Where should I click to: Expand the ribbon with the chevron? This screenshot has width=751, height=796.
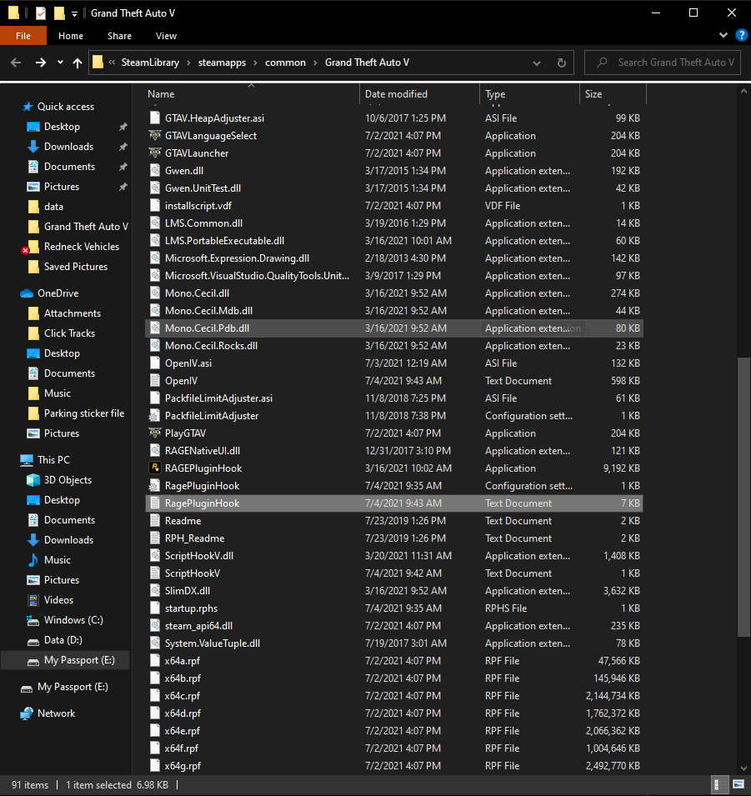click(x=723, y=36)
